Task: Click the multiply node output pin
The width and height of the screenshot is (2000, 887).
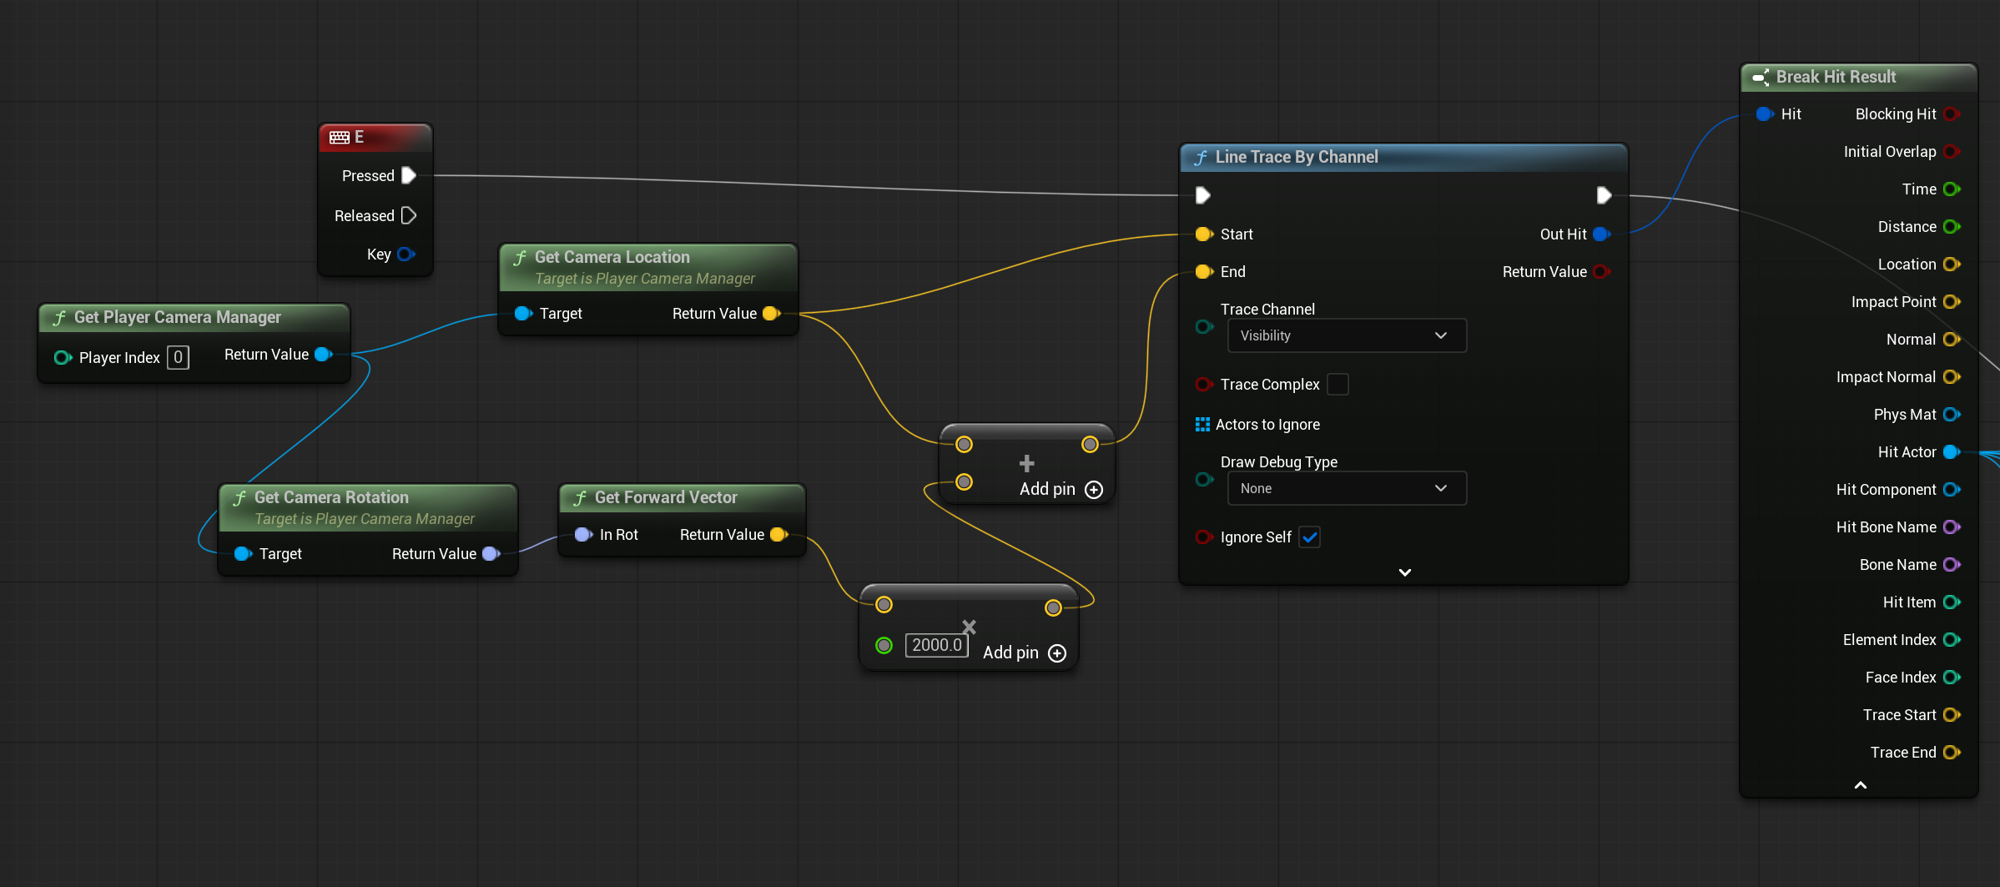Action: click(x=1053, y=607)
